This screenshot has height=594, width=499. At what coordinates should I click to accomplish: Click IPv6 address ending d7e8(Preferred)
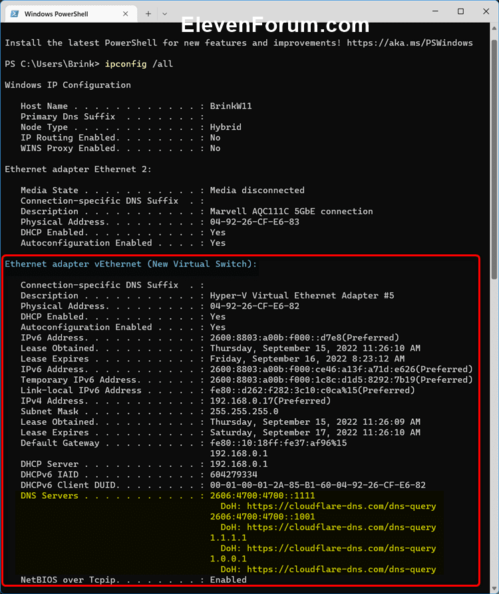[x=305, y=338]
